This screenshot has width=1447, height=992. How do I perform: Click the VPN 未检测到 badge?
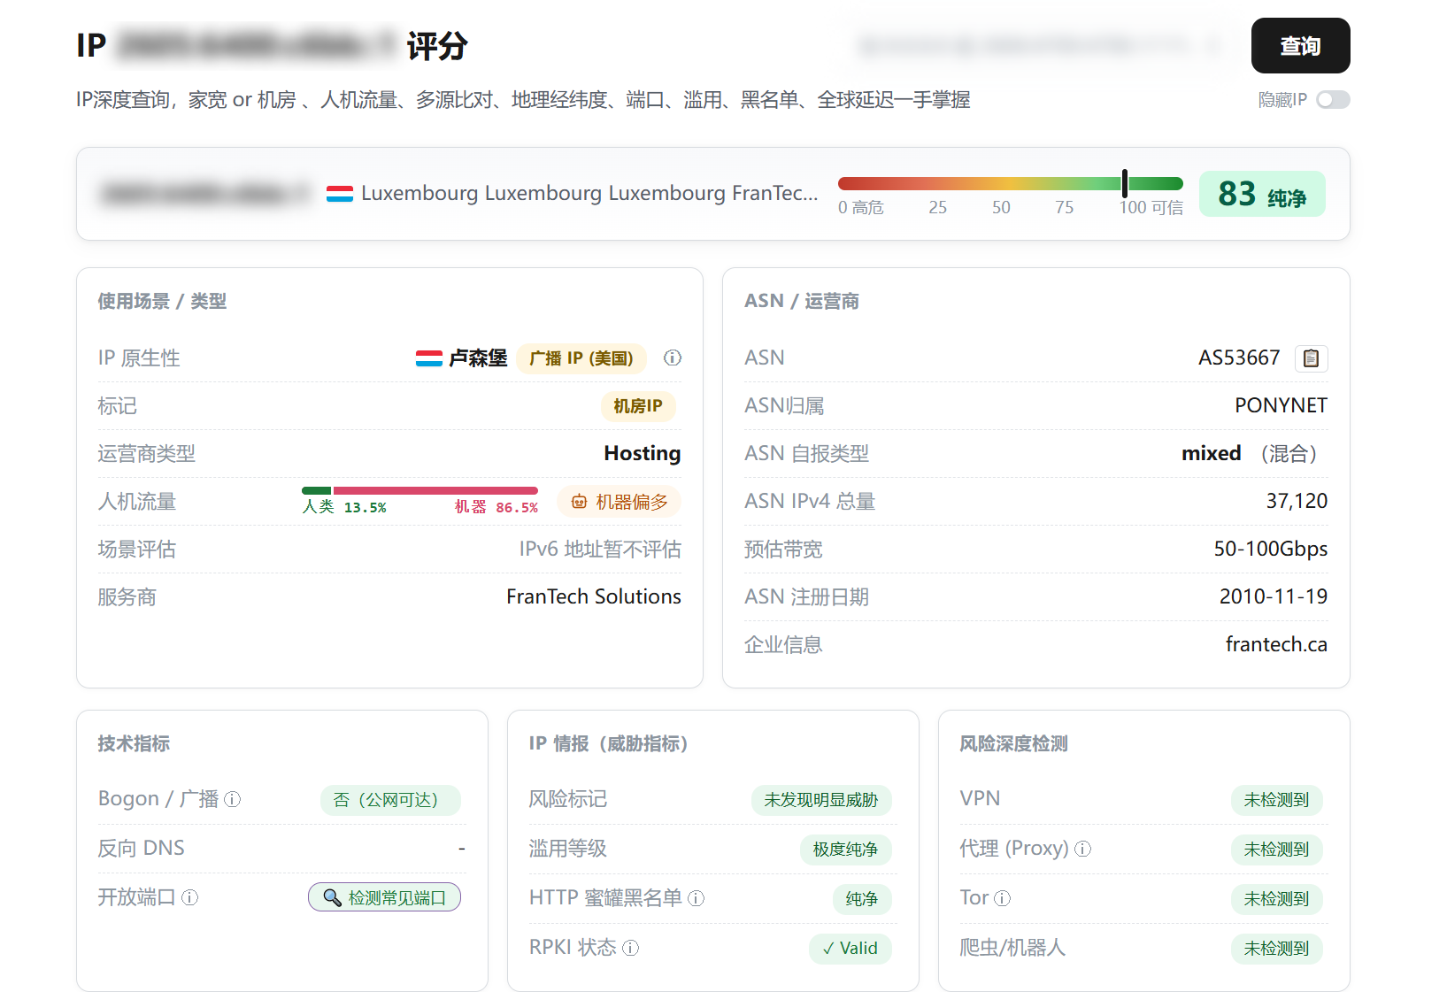(x=1276, y=800)
